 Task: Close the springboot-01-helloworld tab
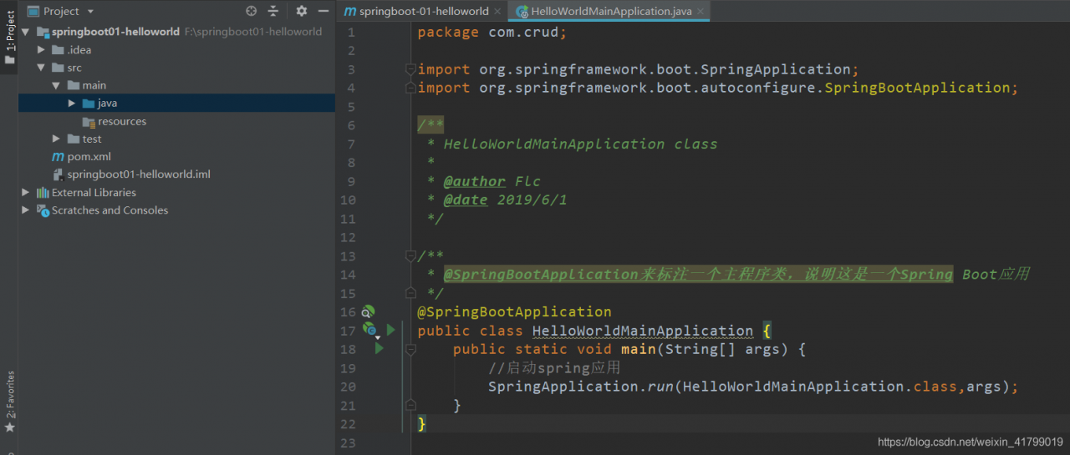(497, 12)
